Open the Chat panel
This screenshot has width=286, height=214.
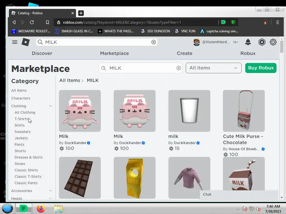tap(239, 194)
